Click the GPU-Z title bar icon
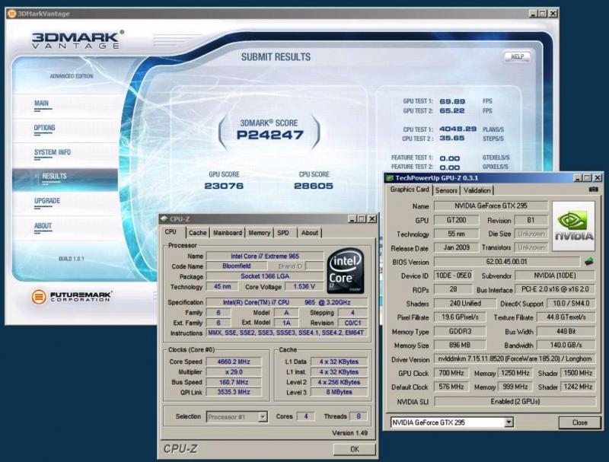This screenshot has height=462, width=609. [x=390, y=178]
